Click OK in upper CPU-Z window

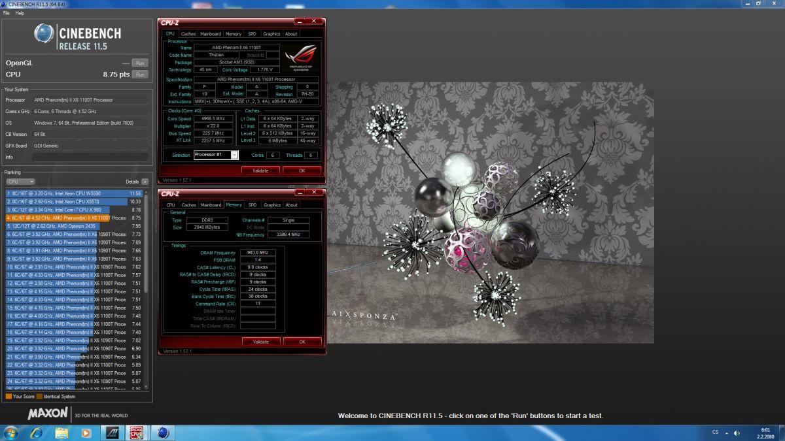(x=302, y=171)
